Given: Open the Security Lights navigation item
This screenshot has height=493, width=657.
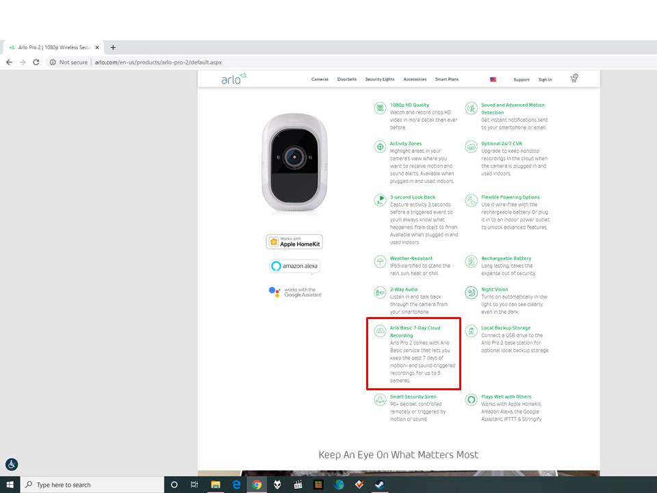Looking at the screenshot, I should coord(379,79).
